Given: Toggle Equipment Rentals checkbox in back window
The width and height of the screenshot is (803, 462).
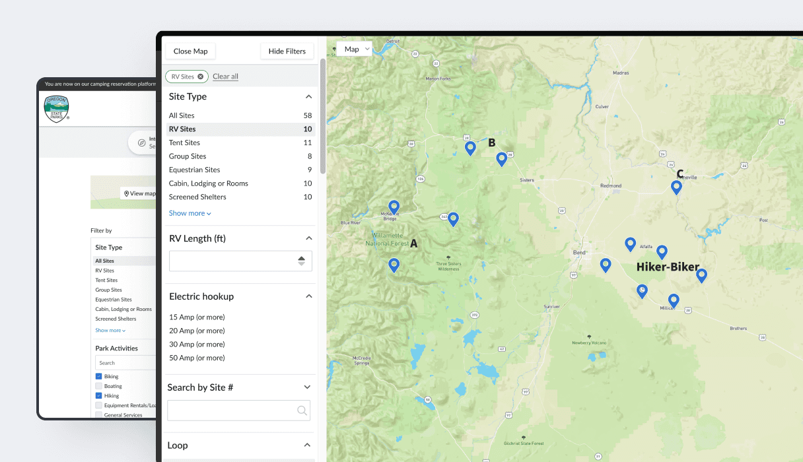Looking at the screenshot, I should point(99,405).
